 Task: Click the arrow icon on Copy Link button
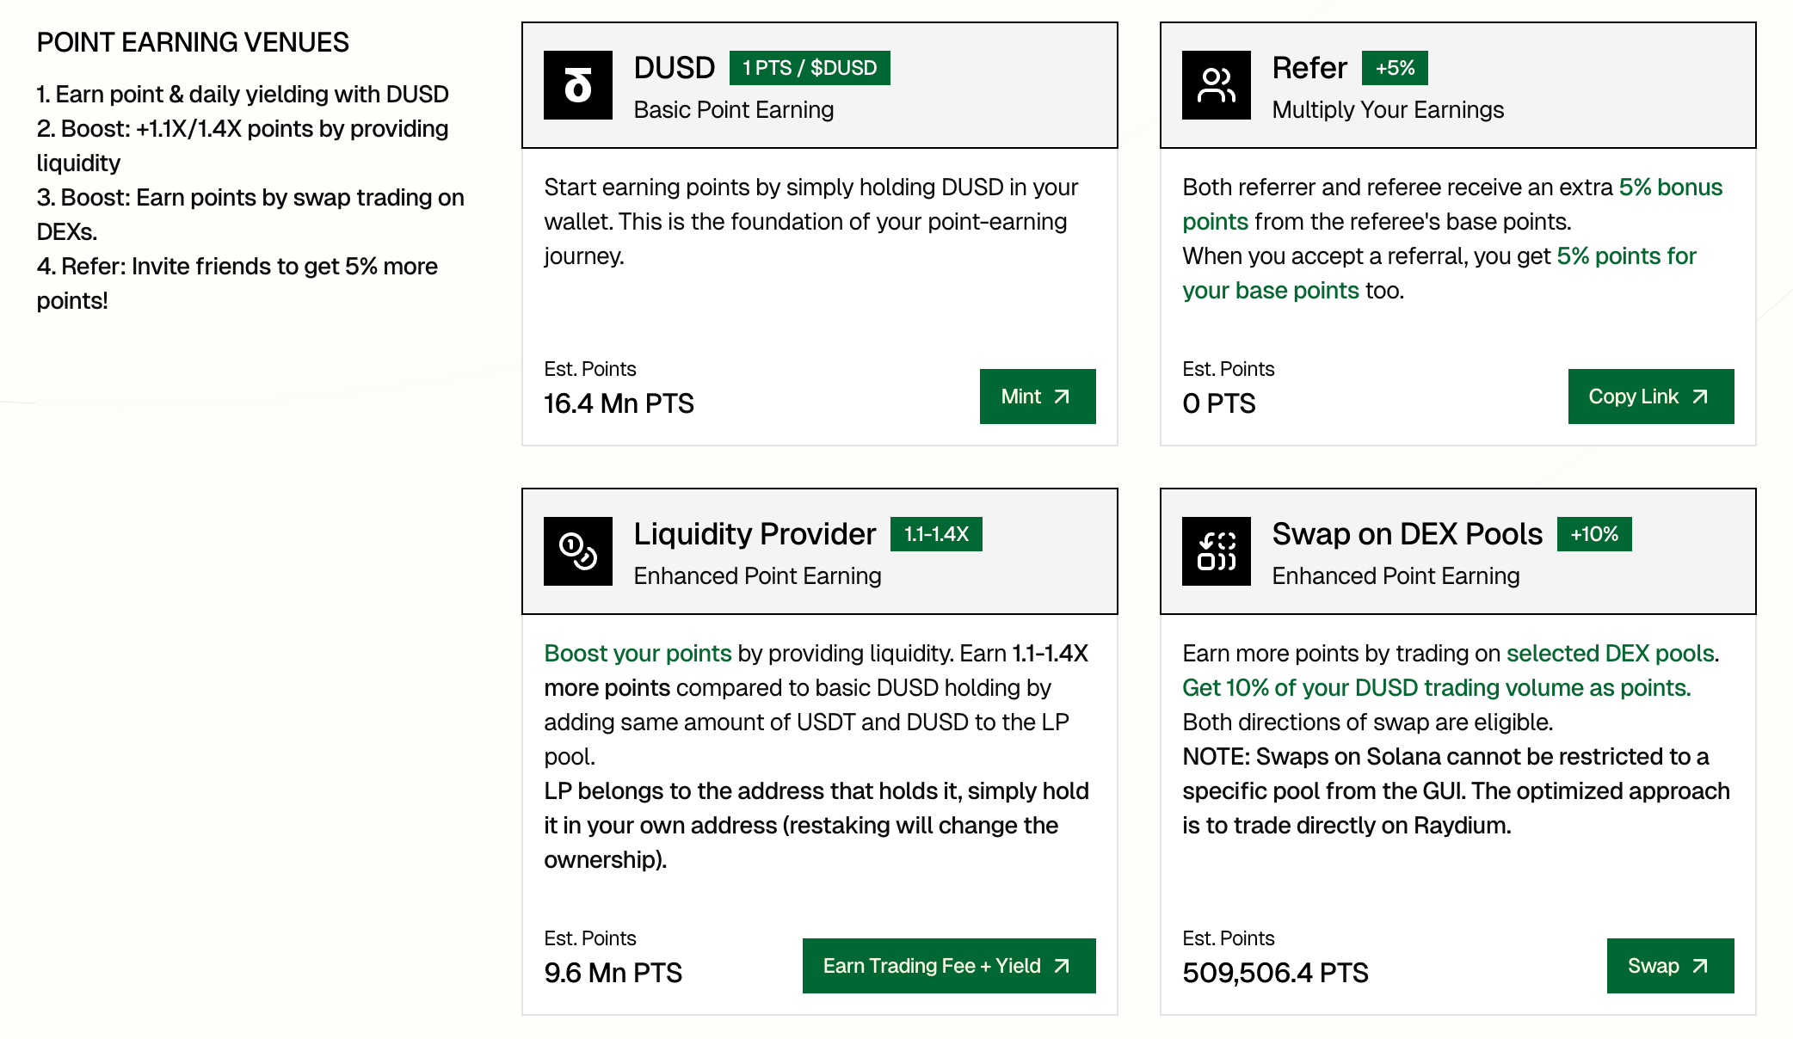click(1700, 397)
